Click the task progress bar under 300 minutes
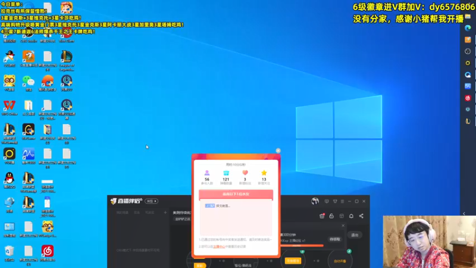This screenshot has width=476, height=268. click(x=301, y=245)
